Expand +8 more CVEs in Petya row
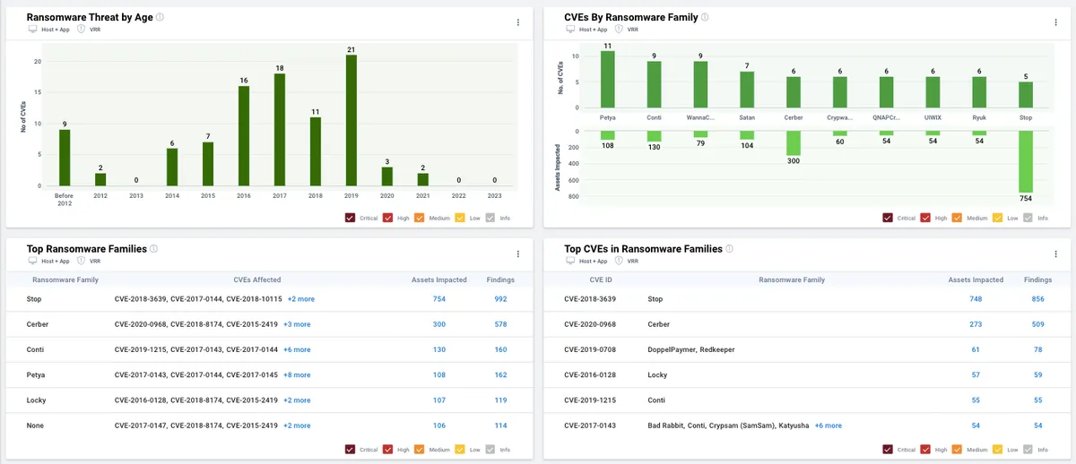 coord(298,375)
